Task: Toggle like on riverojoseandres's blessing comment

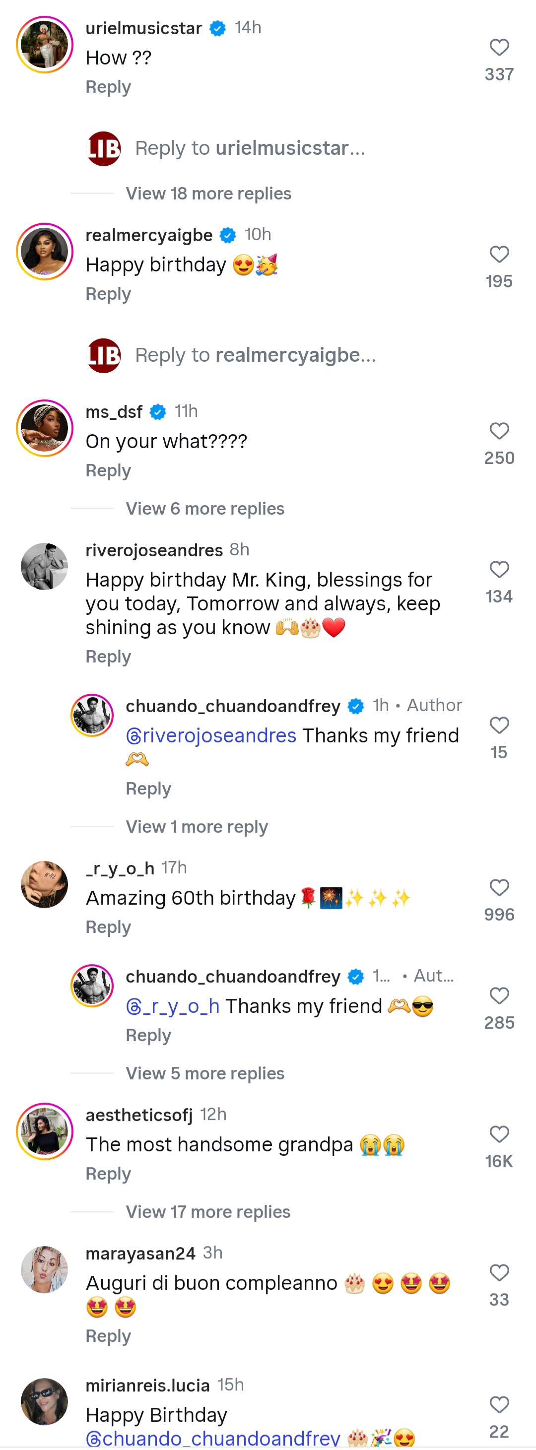Action: coord(499,570)
